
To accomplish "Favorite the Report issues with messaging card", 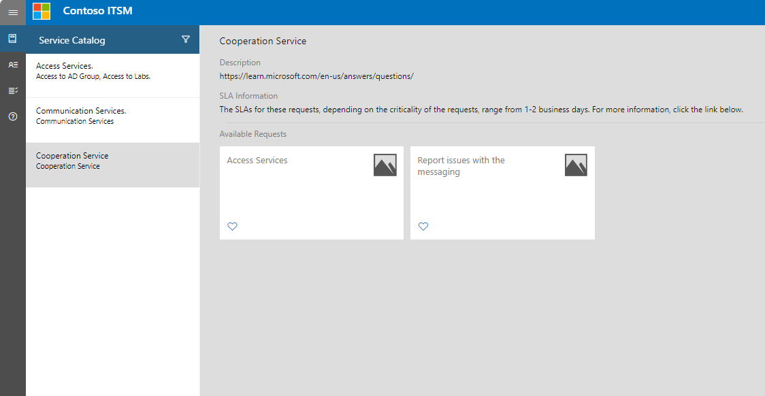I will 423,227.
